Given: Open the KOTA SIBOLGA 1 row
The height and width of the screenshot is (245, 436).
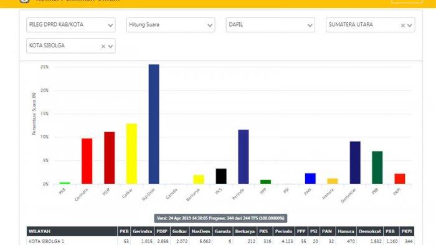Looking at the screenshot, I should tap(220, 241).
